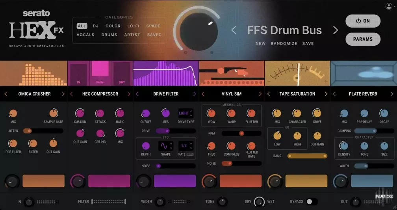The image size is (397, 210).
Task: Click the FLUTTER RATE knob
Action: (251, 146)
